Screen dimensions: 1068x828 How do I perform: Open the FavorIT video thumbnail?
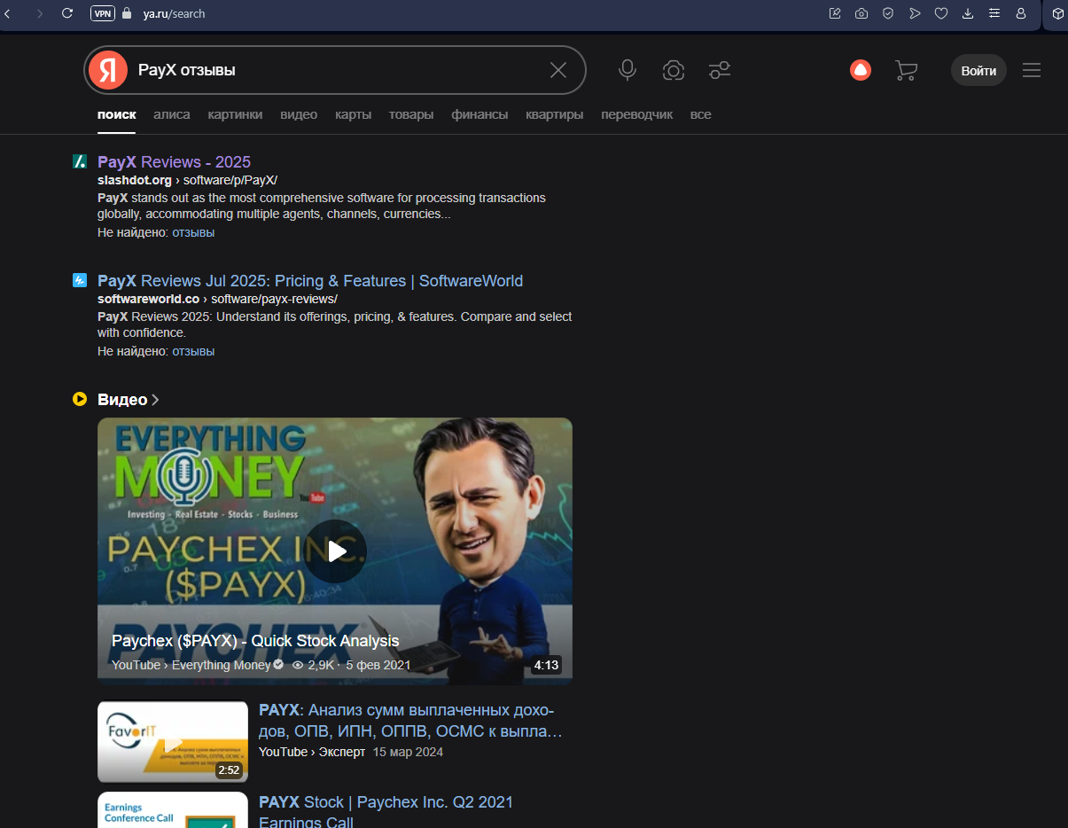coord(173,742)
